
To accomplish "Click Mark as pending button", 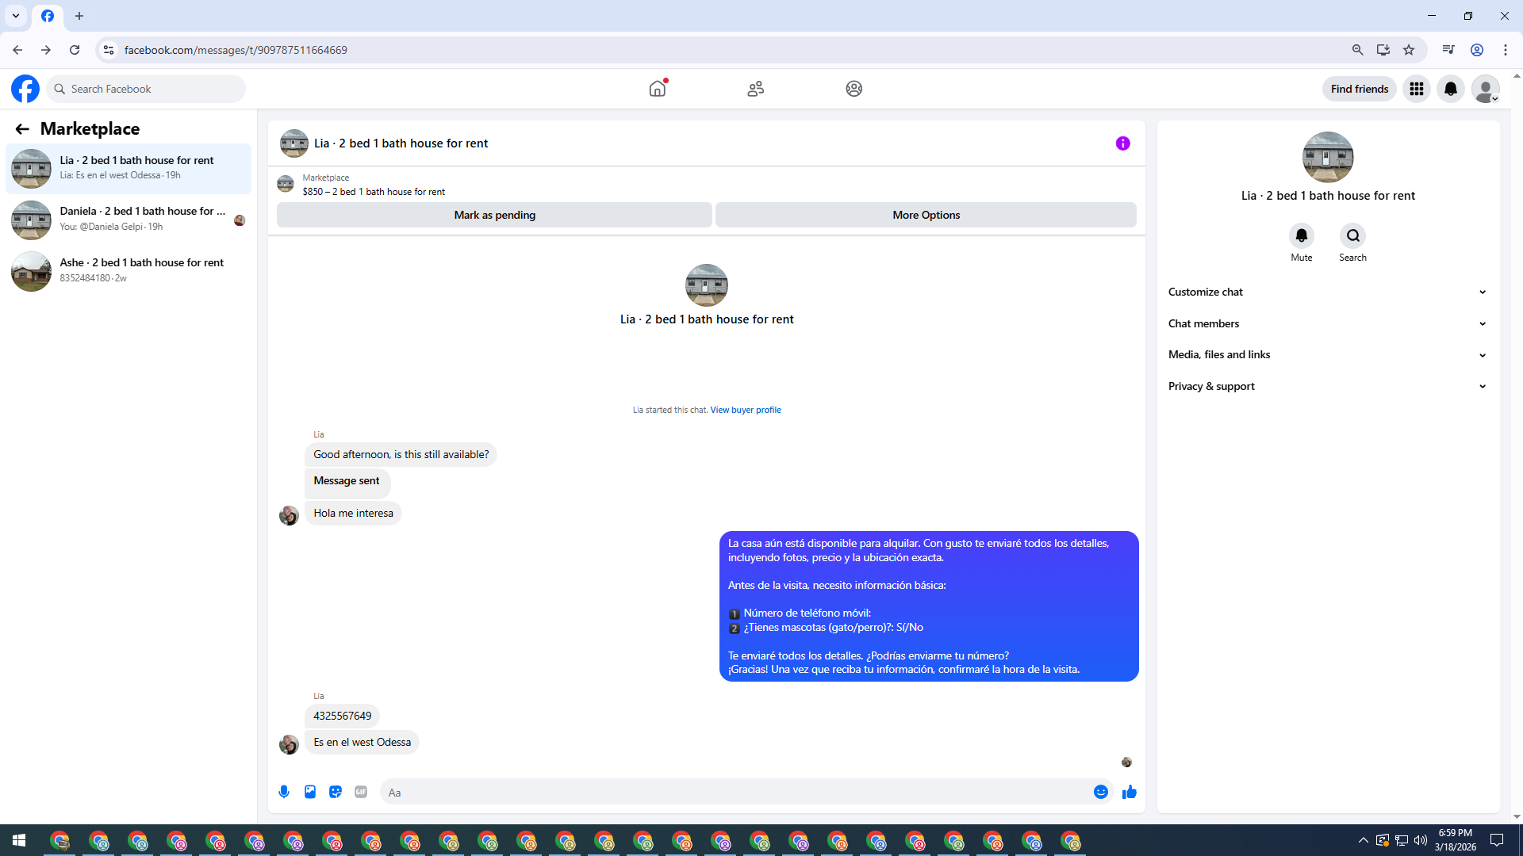I will pyautogui.click(x=494, y=215).
